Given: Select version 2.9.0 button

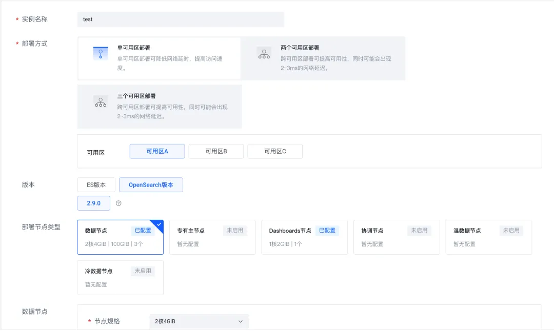Looking at the screenshot, I should (93, 203).
